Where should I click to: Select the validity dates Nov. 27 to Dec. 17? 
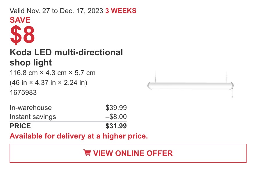tap(56, 11)
